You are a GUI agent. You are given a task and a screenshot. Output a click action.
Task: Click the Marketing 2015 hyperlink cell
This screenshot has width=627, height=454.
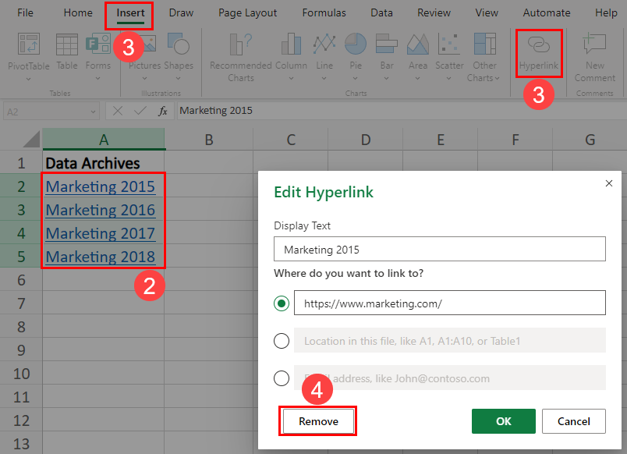(x=103, y=186)
